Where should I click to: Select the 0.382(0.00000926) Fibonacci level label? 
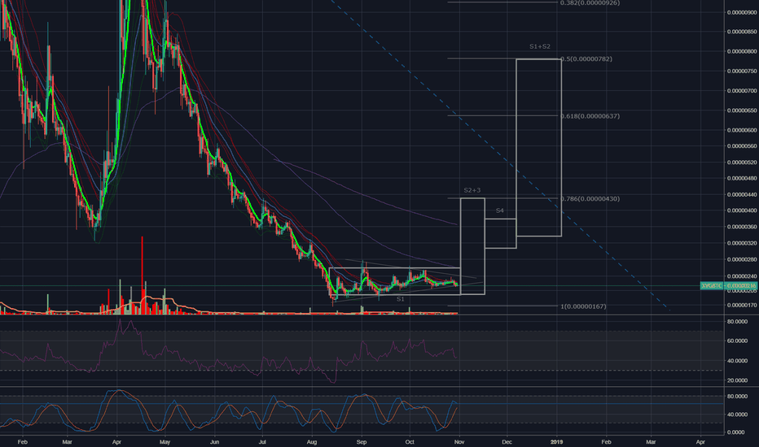[590, 3]
